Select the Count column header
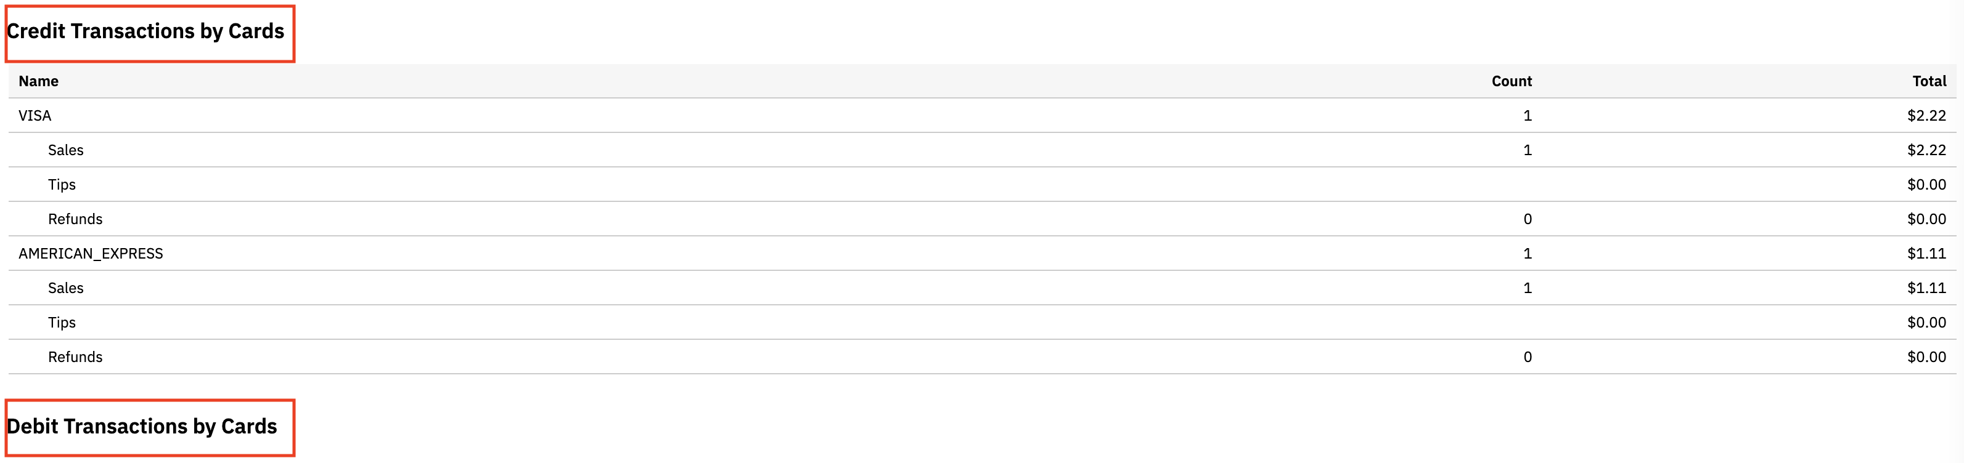The height and width of the screenshot is (463, 1964). [1511, 81]
